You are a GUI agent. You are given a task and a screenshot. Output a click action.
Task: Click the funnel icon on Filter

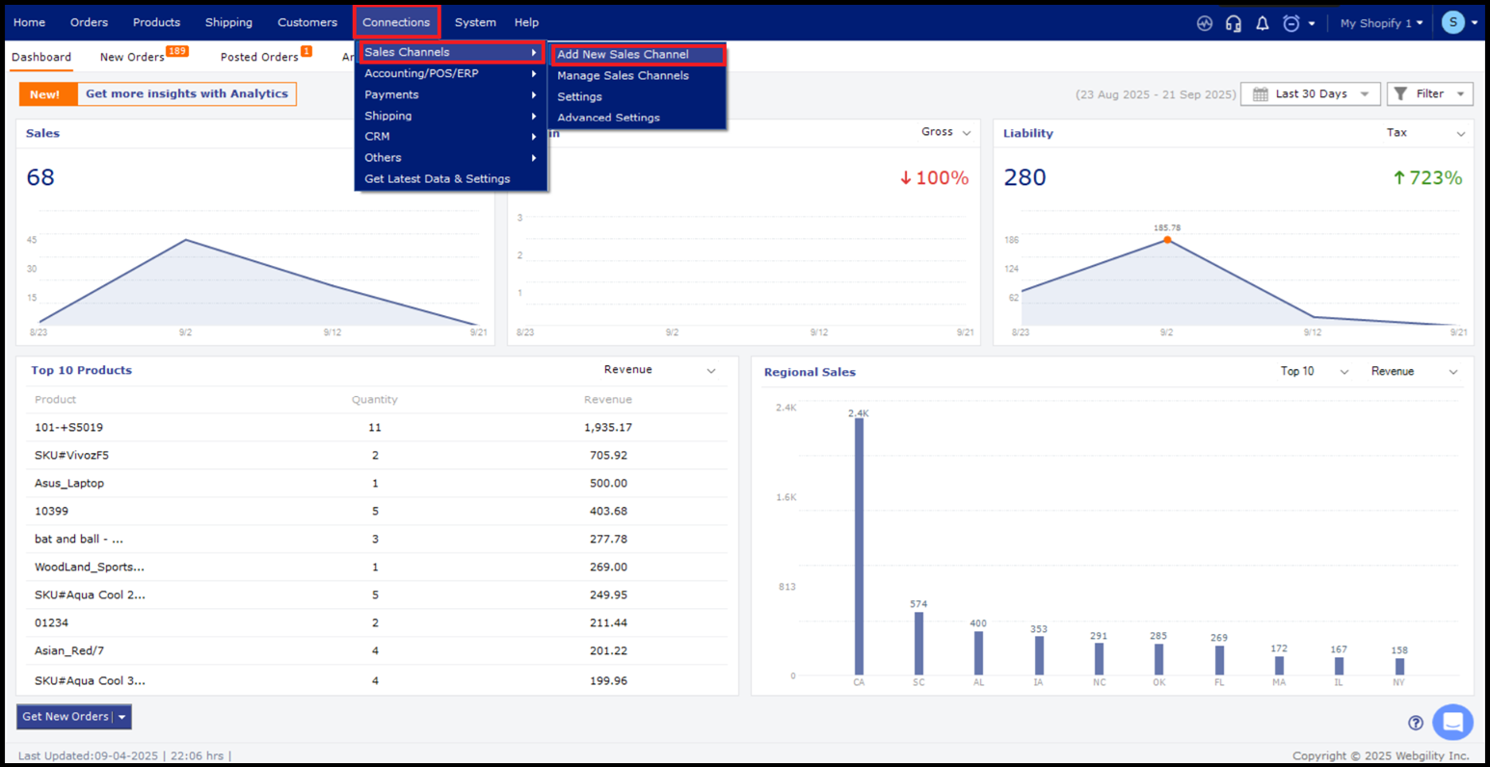coord(1401,93)
